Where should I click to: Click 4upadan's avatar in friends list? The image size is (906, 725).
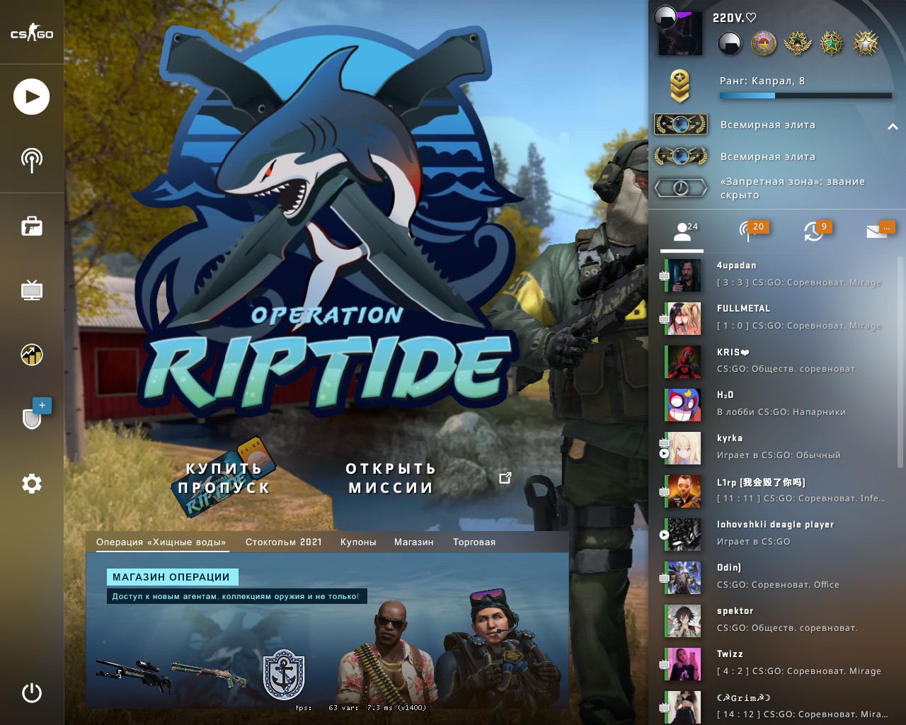click(684, 275)
